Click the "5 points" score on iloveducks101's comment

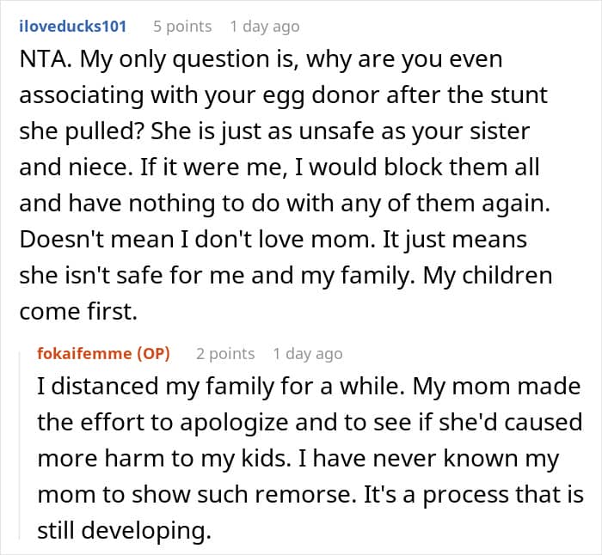[x=181, y=27]
